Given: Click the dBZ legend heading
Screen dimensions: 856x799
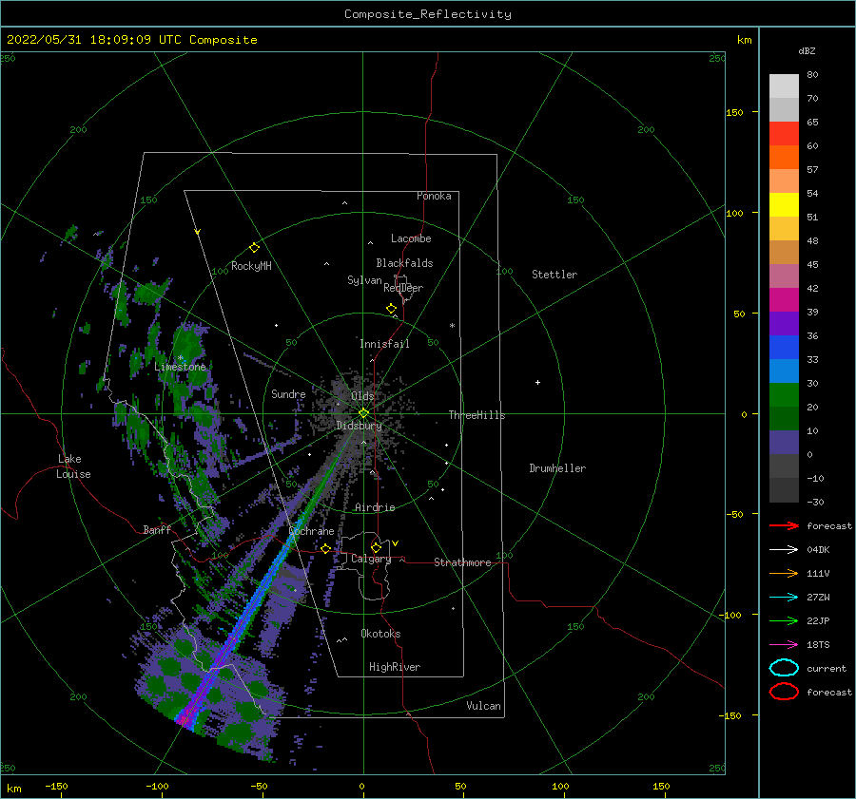Looking at the screenshot, I should 807,50.
